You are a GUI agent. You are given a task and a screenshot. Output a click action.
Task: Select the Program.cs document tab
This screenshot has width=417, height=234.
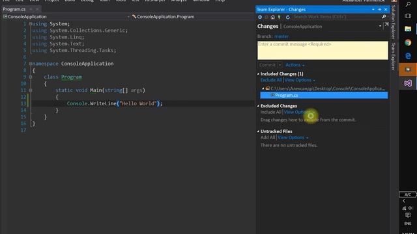pyautogui.click(x=14, y=9)
